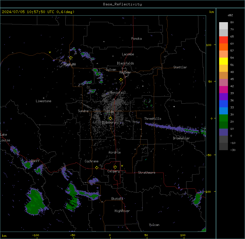Click the Banff label

pos(35,161)
